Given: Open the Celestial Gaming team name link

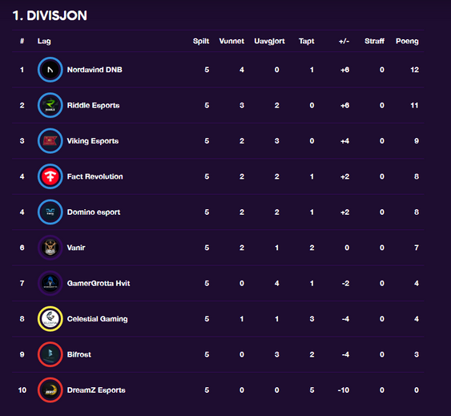Looking at the screenshot, I should click(97, 319).
